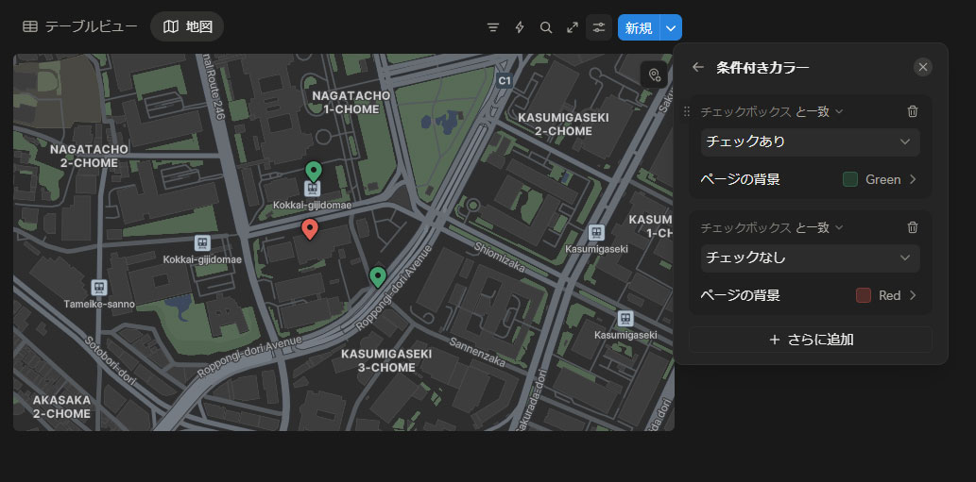Open the チェックあり value dropdown
Screen dimensions: 976x482
[810, 141]
